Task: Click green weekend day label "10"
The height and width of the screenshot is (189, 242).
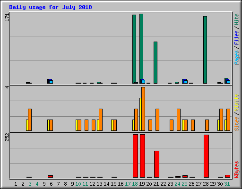Action: coord(78,184)
